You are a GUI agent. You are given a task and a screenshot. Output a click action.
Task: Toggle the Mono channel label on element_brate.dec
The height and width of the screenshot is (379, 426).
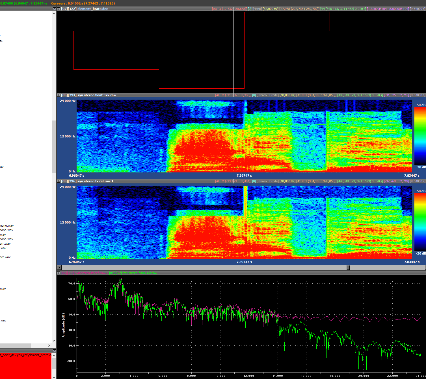[x=257, y=9]
